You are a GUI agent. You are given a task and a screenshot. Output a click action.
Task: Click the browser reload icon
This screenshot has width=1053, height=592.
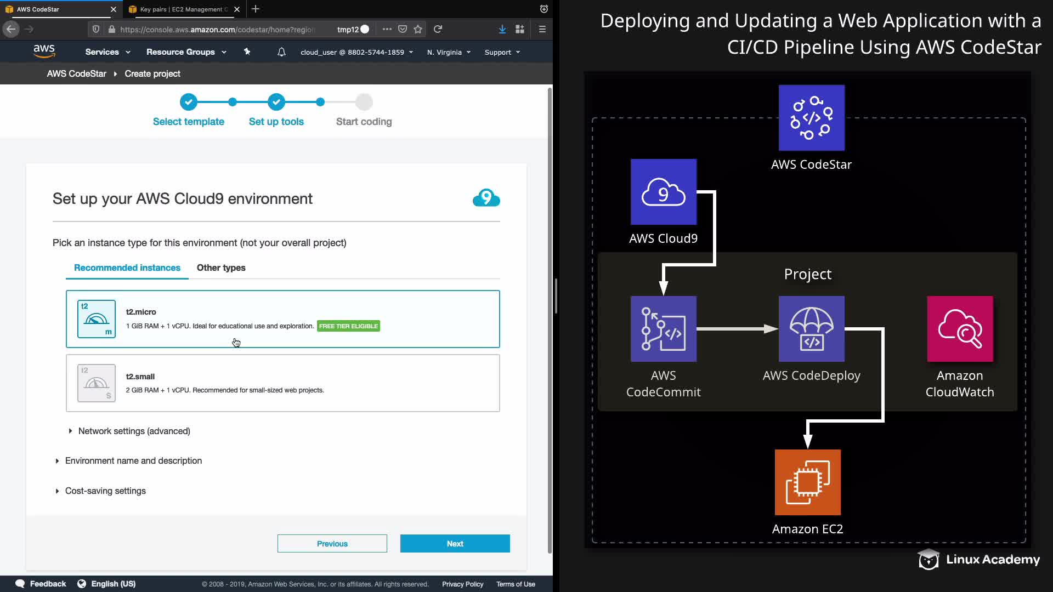coord(438,29)
